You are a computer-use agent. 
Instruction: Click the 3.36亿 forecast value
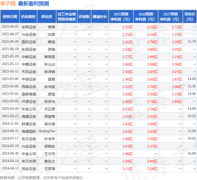point(177,64)
